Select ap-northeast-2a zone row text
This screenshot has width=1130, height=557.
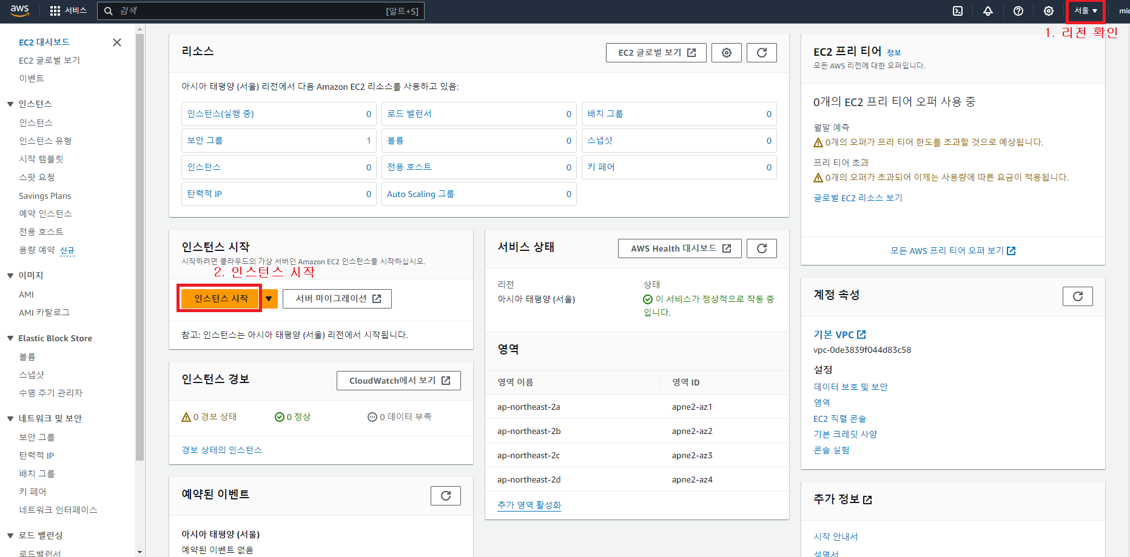[529, 407]
